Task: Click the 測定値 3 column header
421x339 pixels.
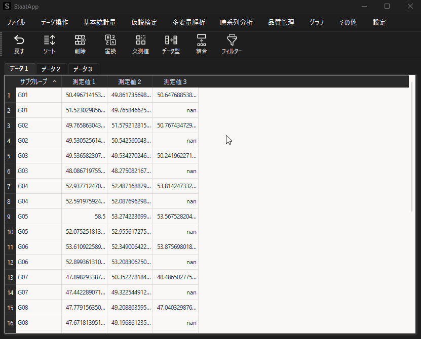Action: 175,81
